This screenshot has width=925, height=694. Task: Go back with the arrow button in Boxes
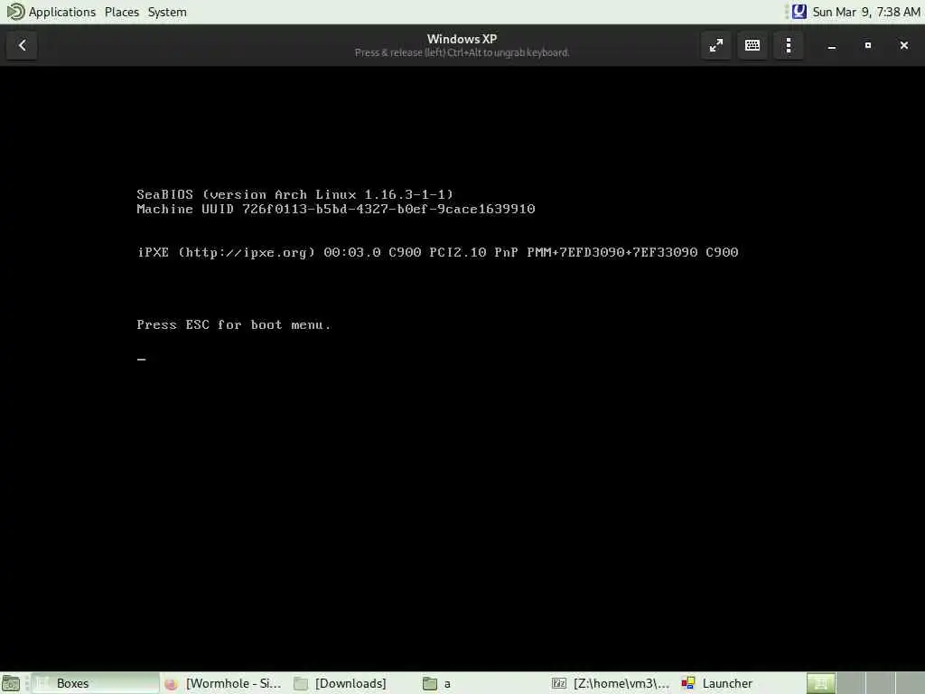[23, 45]
